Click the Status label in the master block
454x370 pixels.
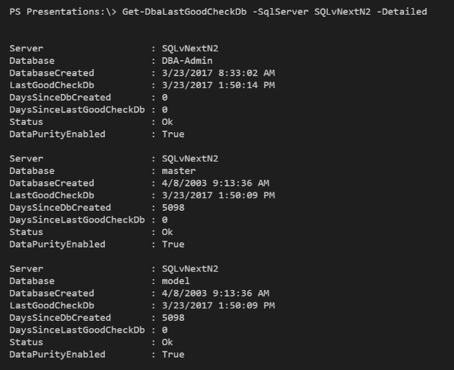pyautogui.click(x=26, y=232)
